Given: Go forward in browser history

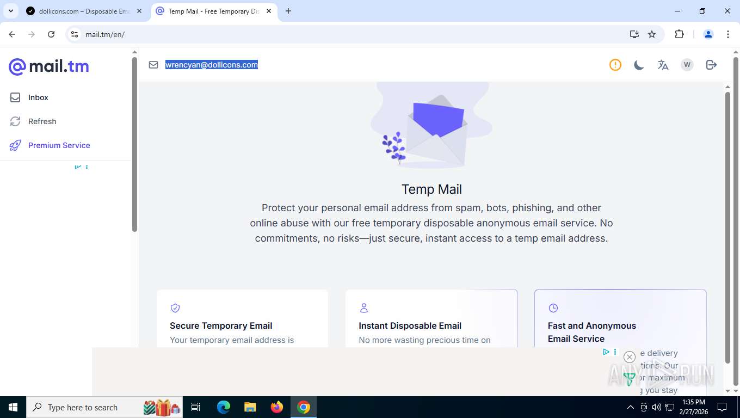Looking at the screenshot, I should 32,34.
